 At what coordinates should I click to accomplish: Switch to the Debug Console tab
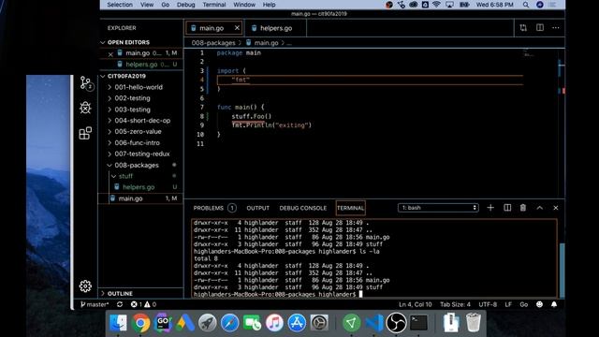click(303, 208)
